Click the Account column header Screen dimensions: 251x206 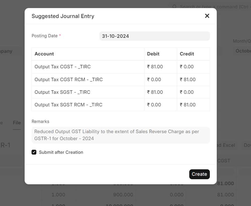pyautogui.click(x=44, y=54)
